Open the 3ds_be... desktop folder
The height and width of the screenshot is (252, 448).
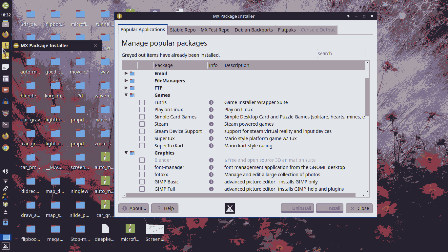tap(31, 18)
